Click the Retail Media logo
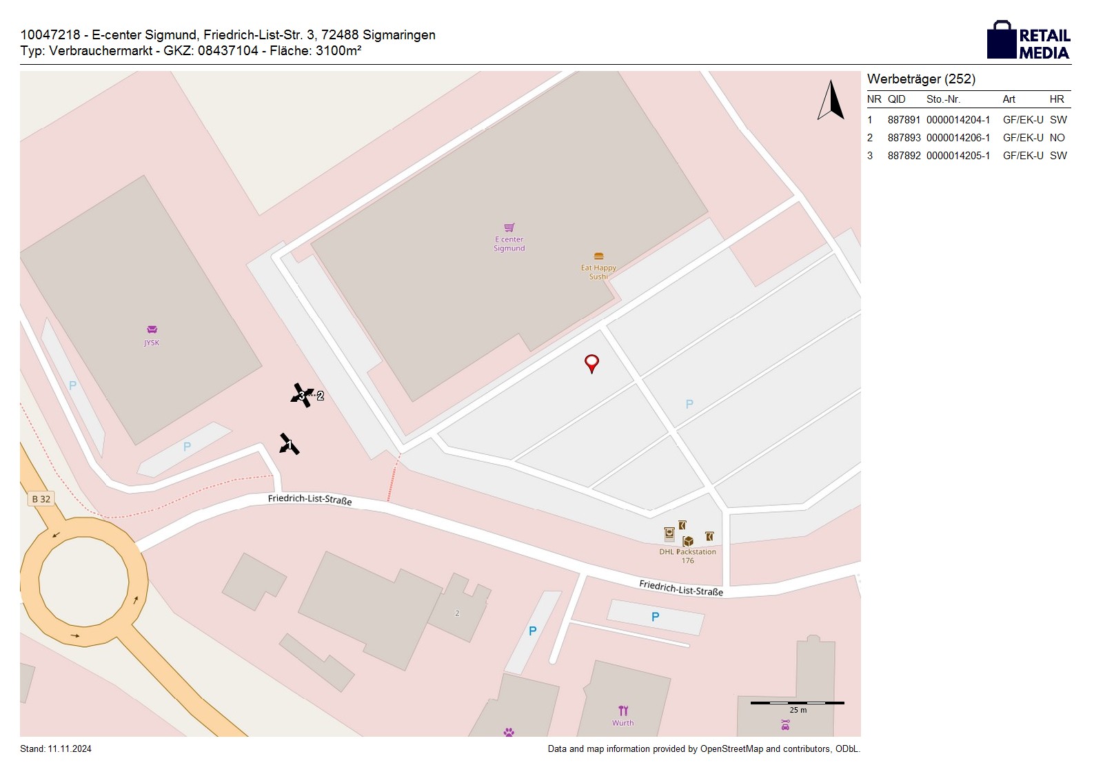Screen dimensions: 1094x774 (x=1029, y=40)
